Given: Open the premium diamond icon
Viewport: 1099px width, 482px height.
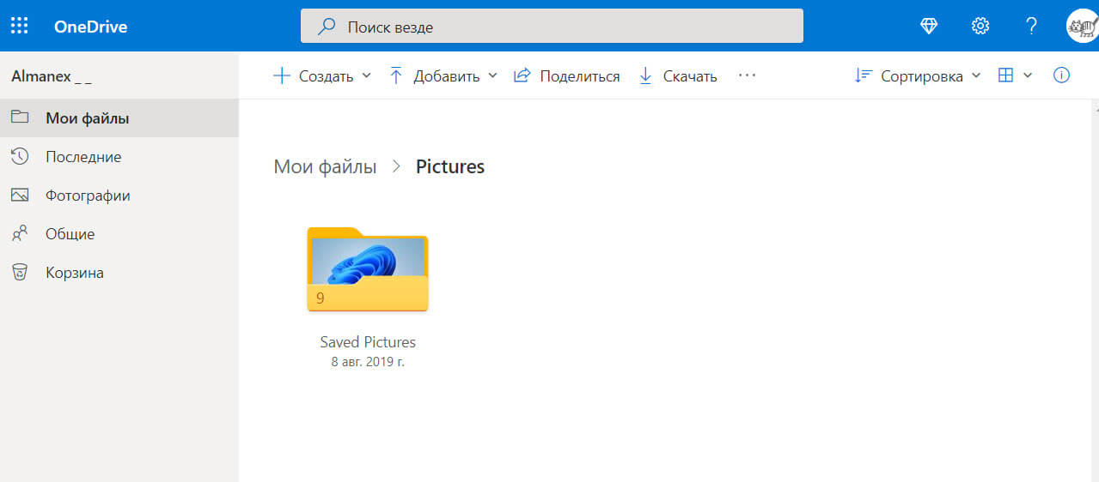Looking at the screenshot, I should click(929, 26).
